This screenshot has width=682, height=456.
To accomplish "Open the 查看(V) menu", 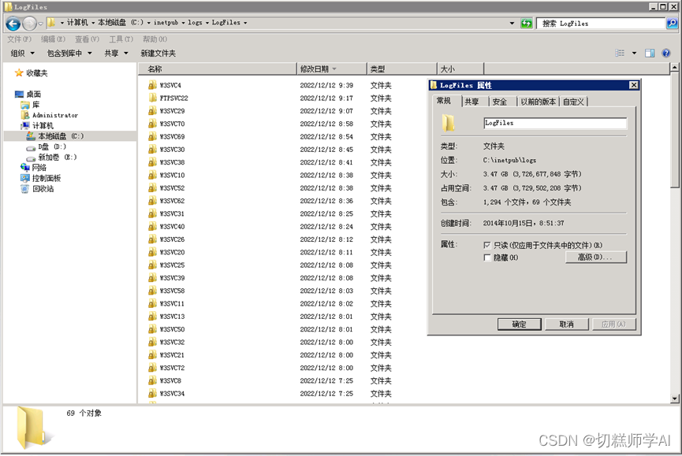I will (87, 39).
